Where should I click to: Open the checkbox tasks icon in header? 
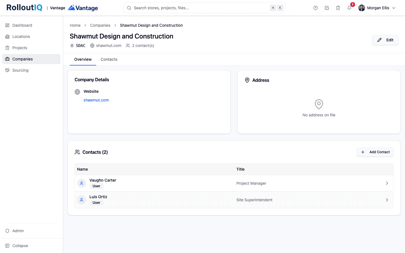(327, 8)
